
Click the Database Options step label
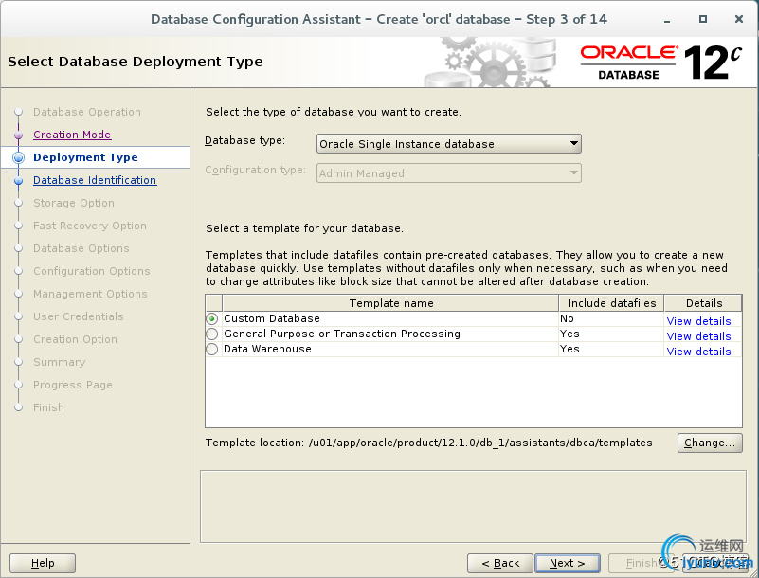coord(81,248)
